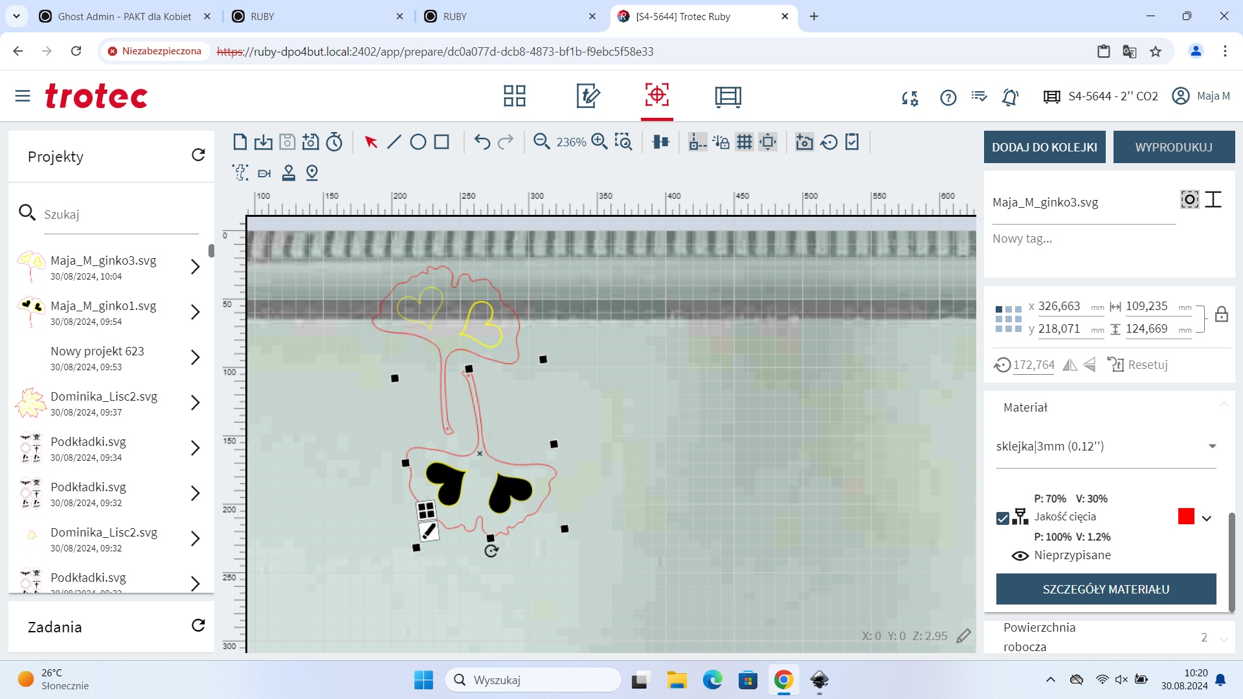This screenshot has width=1243, height=699.
Task: Expand the Maja_M_ginko3.svg project arrow
Action: (196, 267)
